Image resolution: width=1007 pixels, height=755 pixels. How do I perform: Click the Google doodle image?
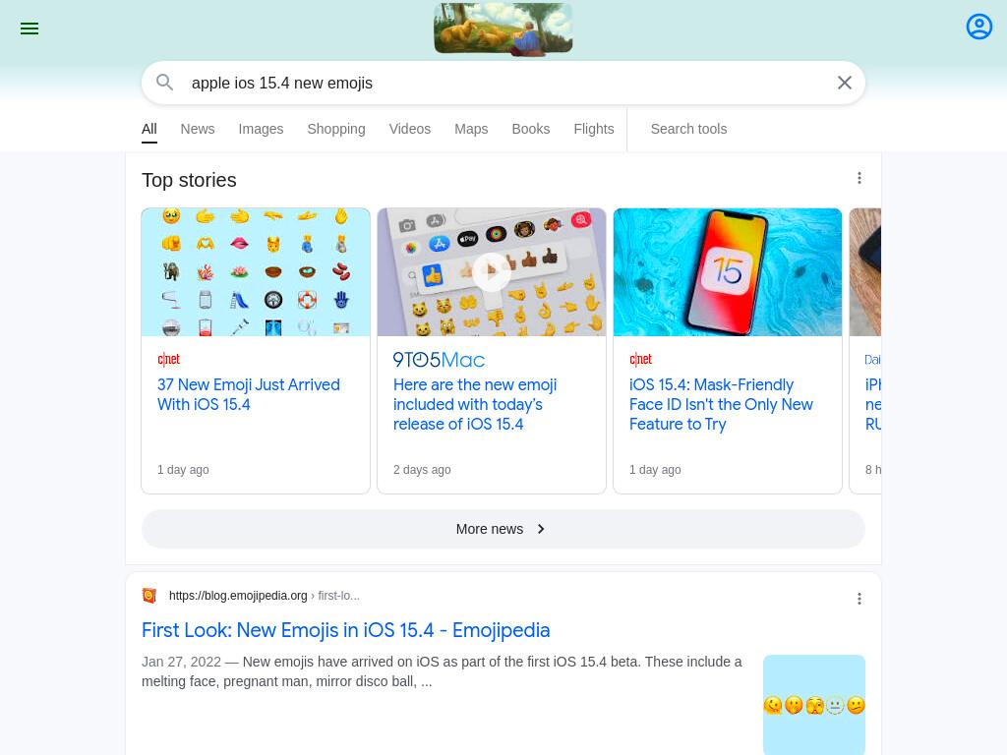pos(503,29)
